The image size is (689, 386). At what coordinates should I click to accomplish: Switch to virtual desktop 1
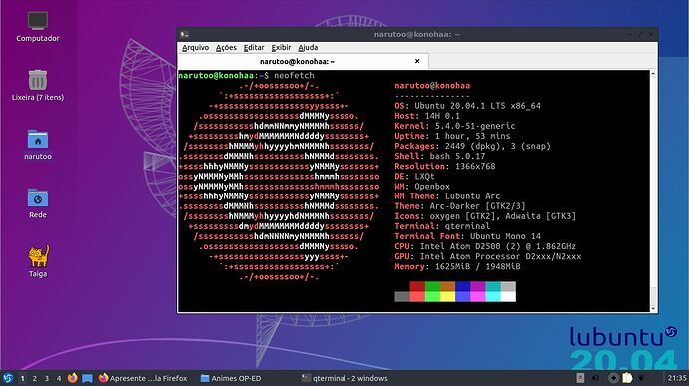[22, 378]
